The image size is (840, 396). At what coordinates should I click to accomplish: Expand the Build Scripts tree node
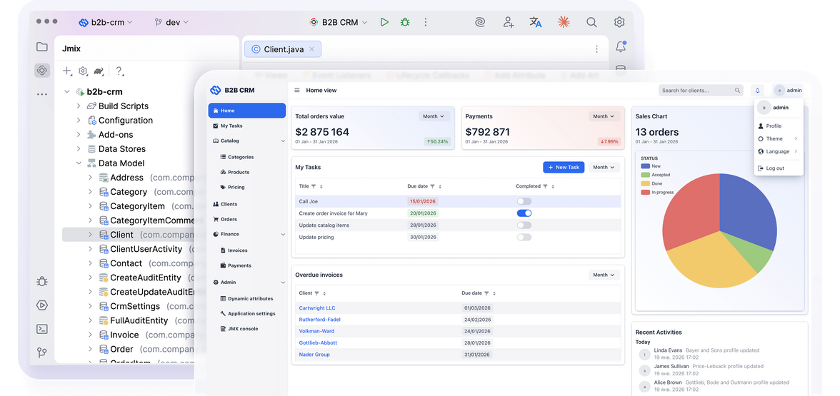(79, 106)
